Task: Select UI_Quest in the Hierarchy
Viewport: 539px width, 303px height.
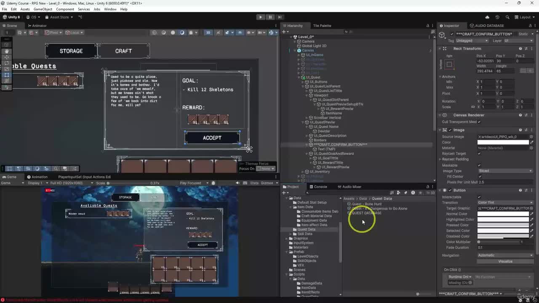Action: [313, 77]
